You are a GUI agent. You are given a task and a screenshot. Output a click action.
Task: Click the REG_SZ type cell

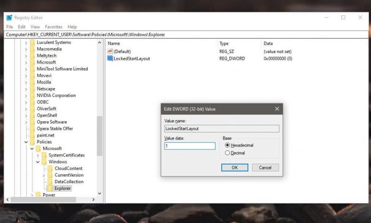[x=226, y=51]
